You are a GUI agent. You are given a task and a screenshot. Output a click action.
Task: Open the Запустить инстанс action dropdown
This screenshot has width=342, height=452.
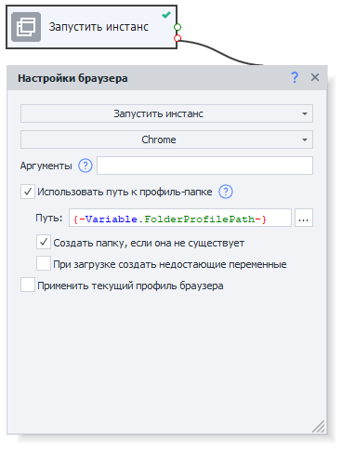click(166, 113)
